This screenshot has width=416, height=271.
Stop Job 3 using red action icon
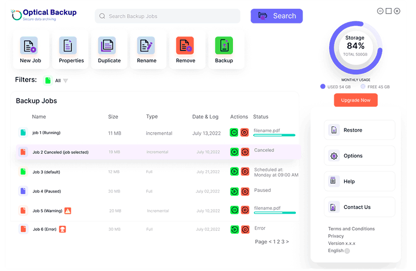[x=244, y=171]
